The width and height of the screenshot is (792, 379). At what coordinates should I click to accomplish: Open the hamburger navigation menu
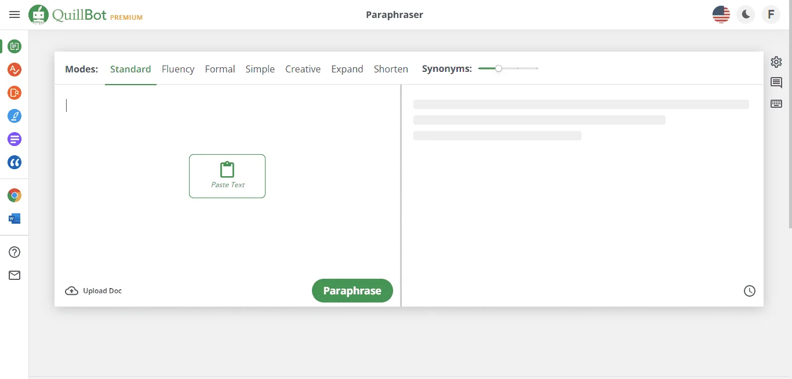[14, 15]
